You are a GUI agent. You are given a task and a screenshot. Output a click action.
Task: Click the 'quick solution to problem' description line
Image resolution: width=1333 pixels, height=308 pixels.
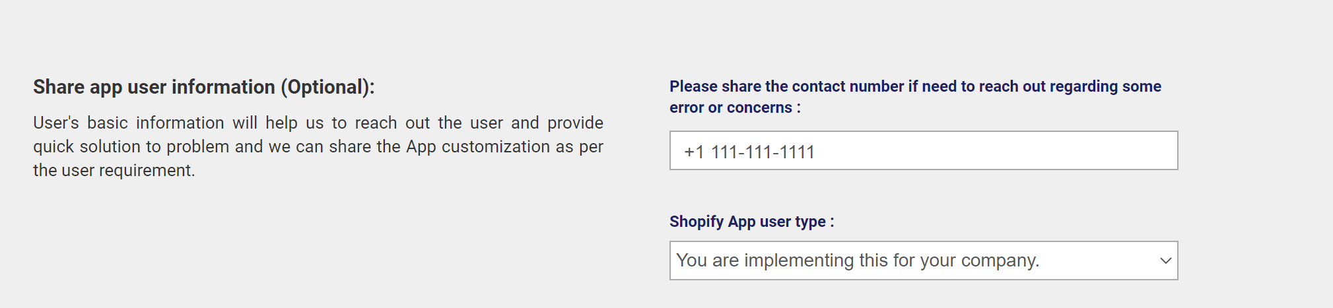[x=318, y=146]
